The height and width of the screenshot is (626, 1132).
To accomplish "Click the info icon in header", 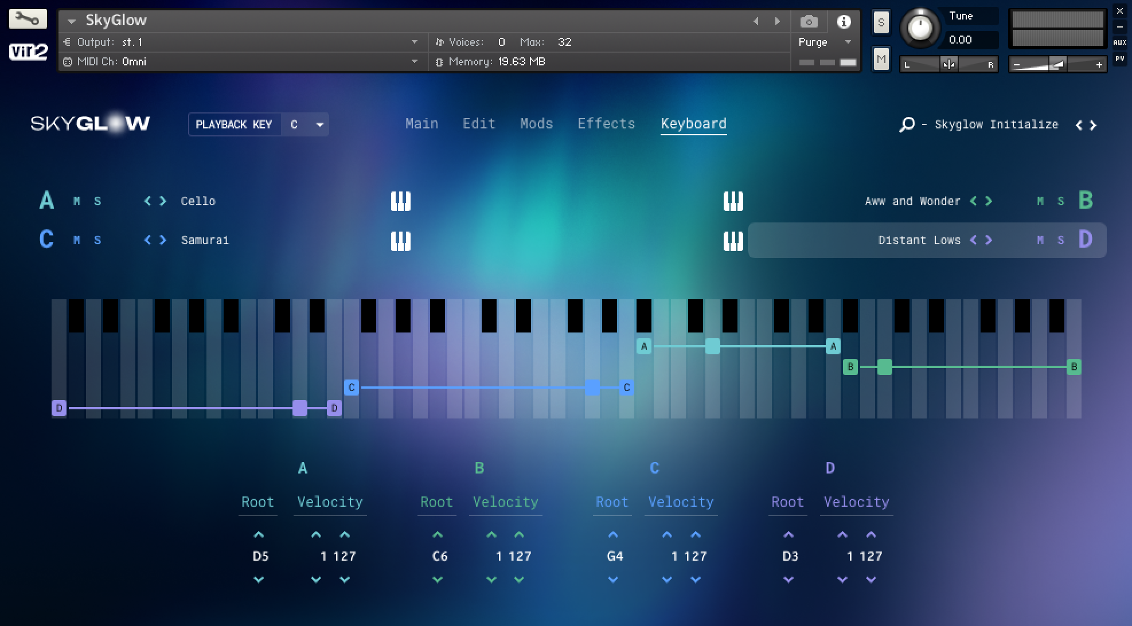I will click(x=844, y=22).
